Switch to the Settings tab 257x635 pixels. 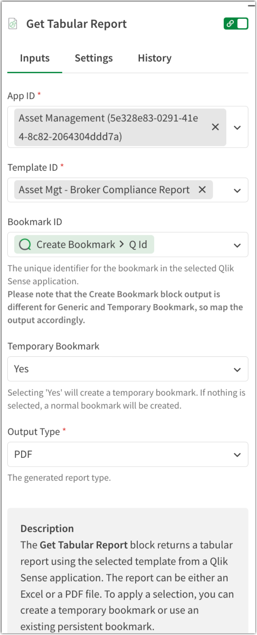point(94,58)
